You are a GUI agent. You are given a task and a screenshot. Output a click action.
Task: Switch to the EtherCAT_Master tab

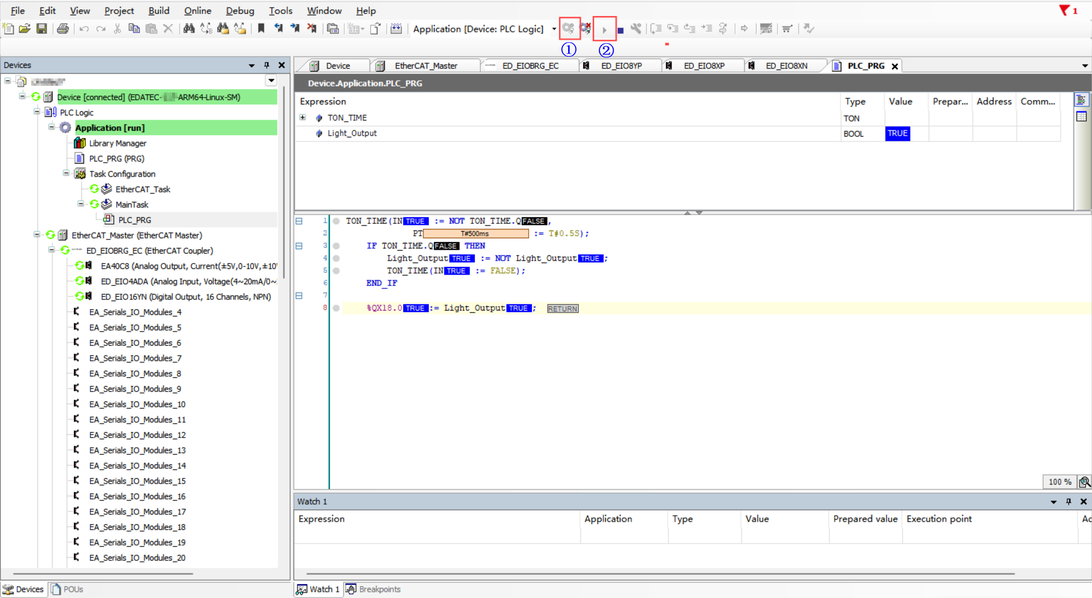(x=425, y=66)
